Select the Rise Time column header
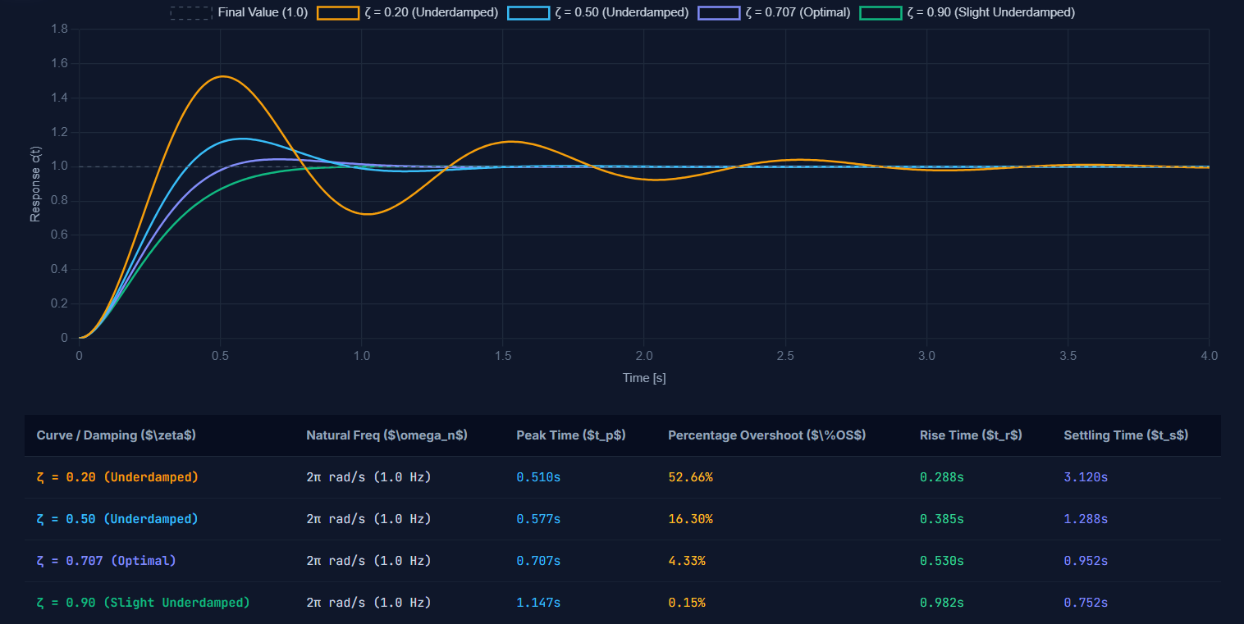Screen dimensions: 1244x624 [x=971, y=435]
